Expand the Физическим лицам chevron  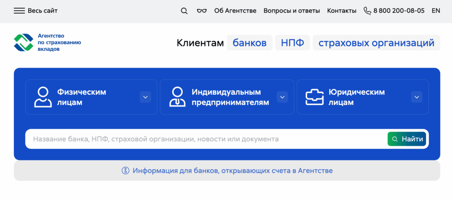[146, 97]
